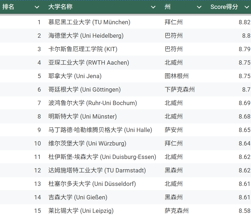Click the 萨安州 state cell
This screenshot has height=215, width=251.
click(174, 130)
